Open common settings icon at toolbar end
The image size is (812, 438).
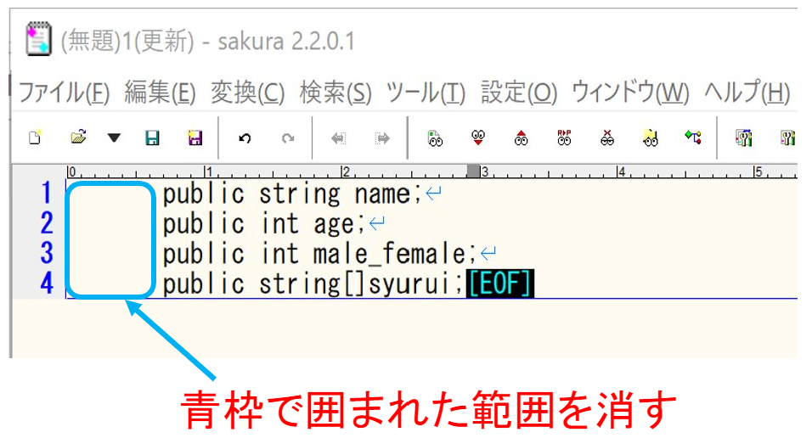(787, 138)
